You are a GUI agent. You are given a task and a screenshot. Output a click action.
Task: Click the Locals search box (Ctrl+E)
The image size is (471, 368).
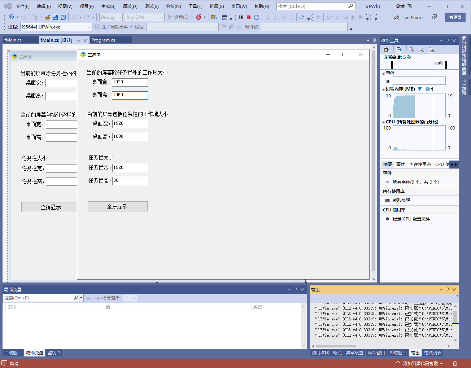pyautogui.click(x=38, y=298)
